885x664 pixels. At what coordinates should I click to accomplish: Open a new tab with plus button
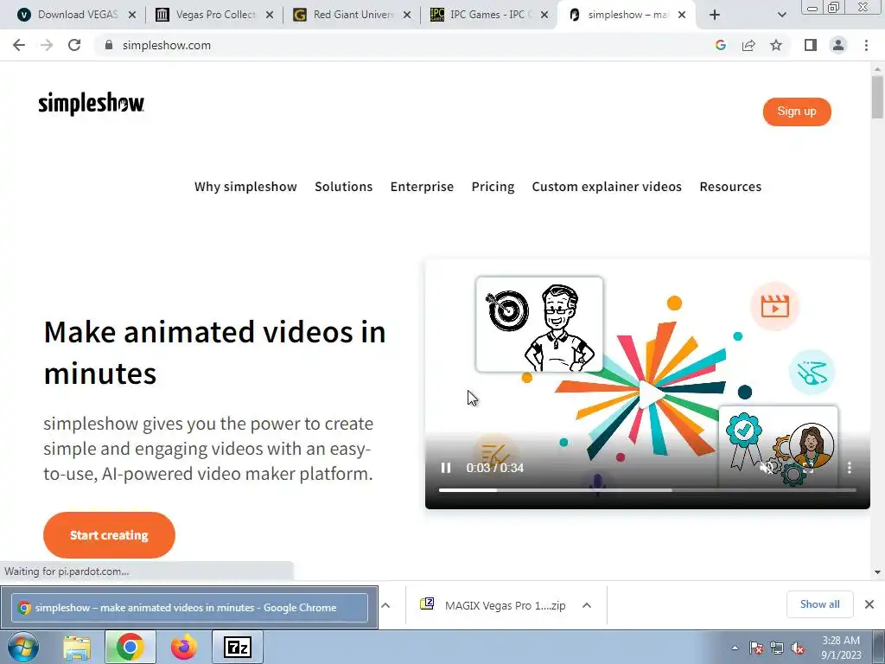(x=715, y=15)
